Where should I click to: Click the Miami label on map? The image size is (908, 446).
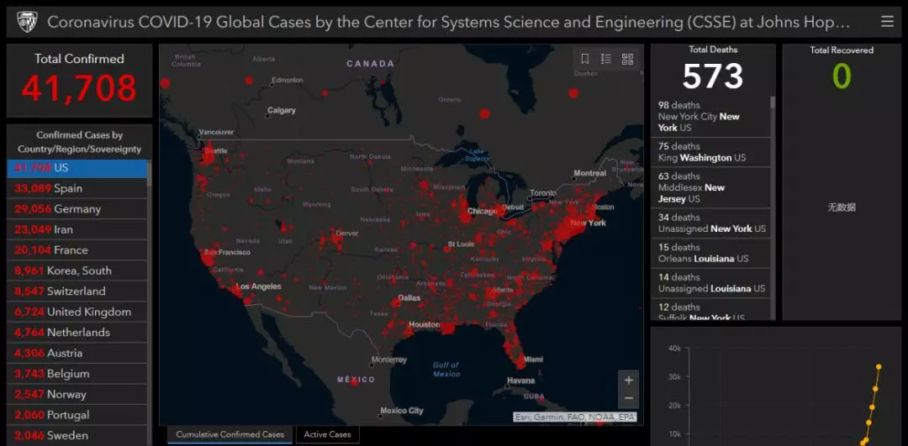click(533, 359)
